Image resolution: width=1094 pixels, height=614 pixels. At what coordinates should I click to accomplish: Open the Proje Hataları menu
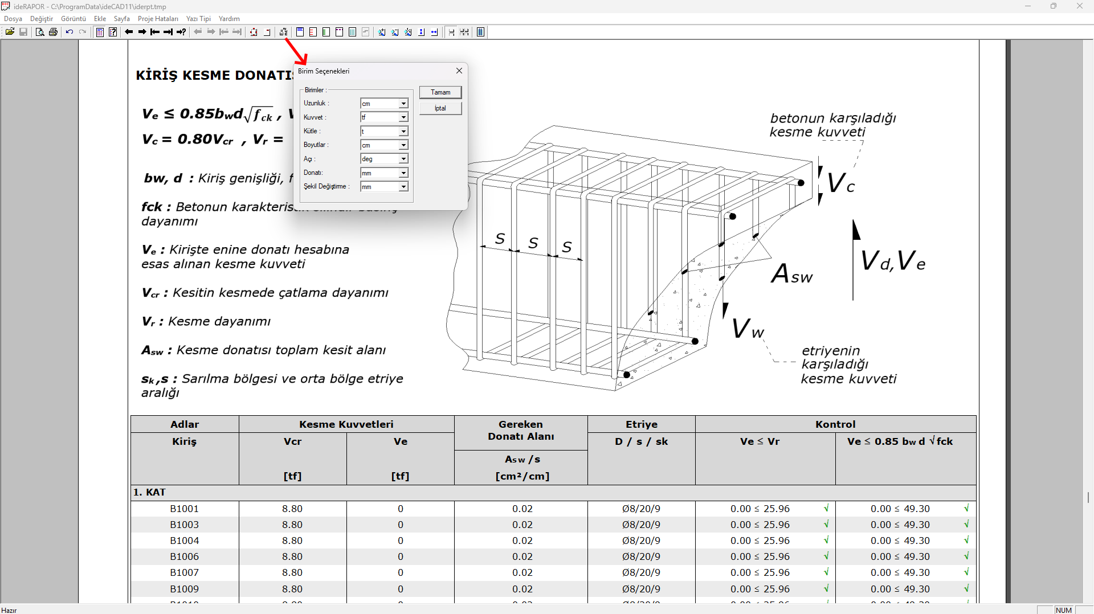tap(158, 19)
